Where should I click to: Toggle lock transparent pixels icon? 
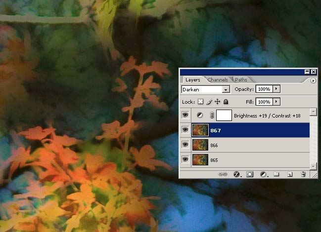coord(200,102)
